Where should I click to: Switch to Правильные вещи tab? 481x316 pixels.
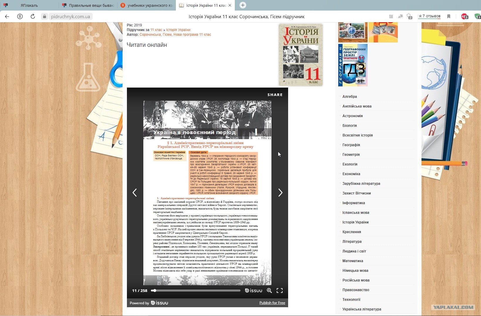pos(88,5)
